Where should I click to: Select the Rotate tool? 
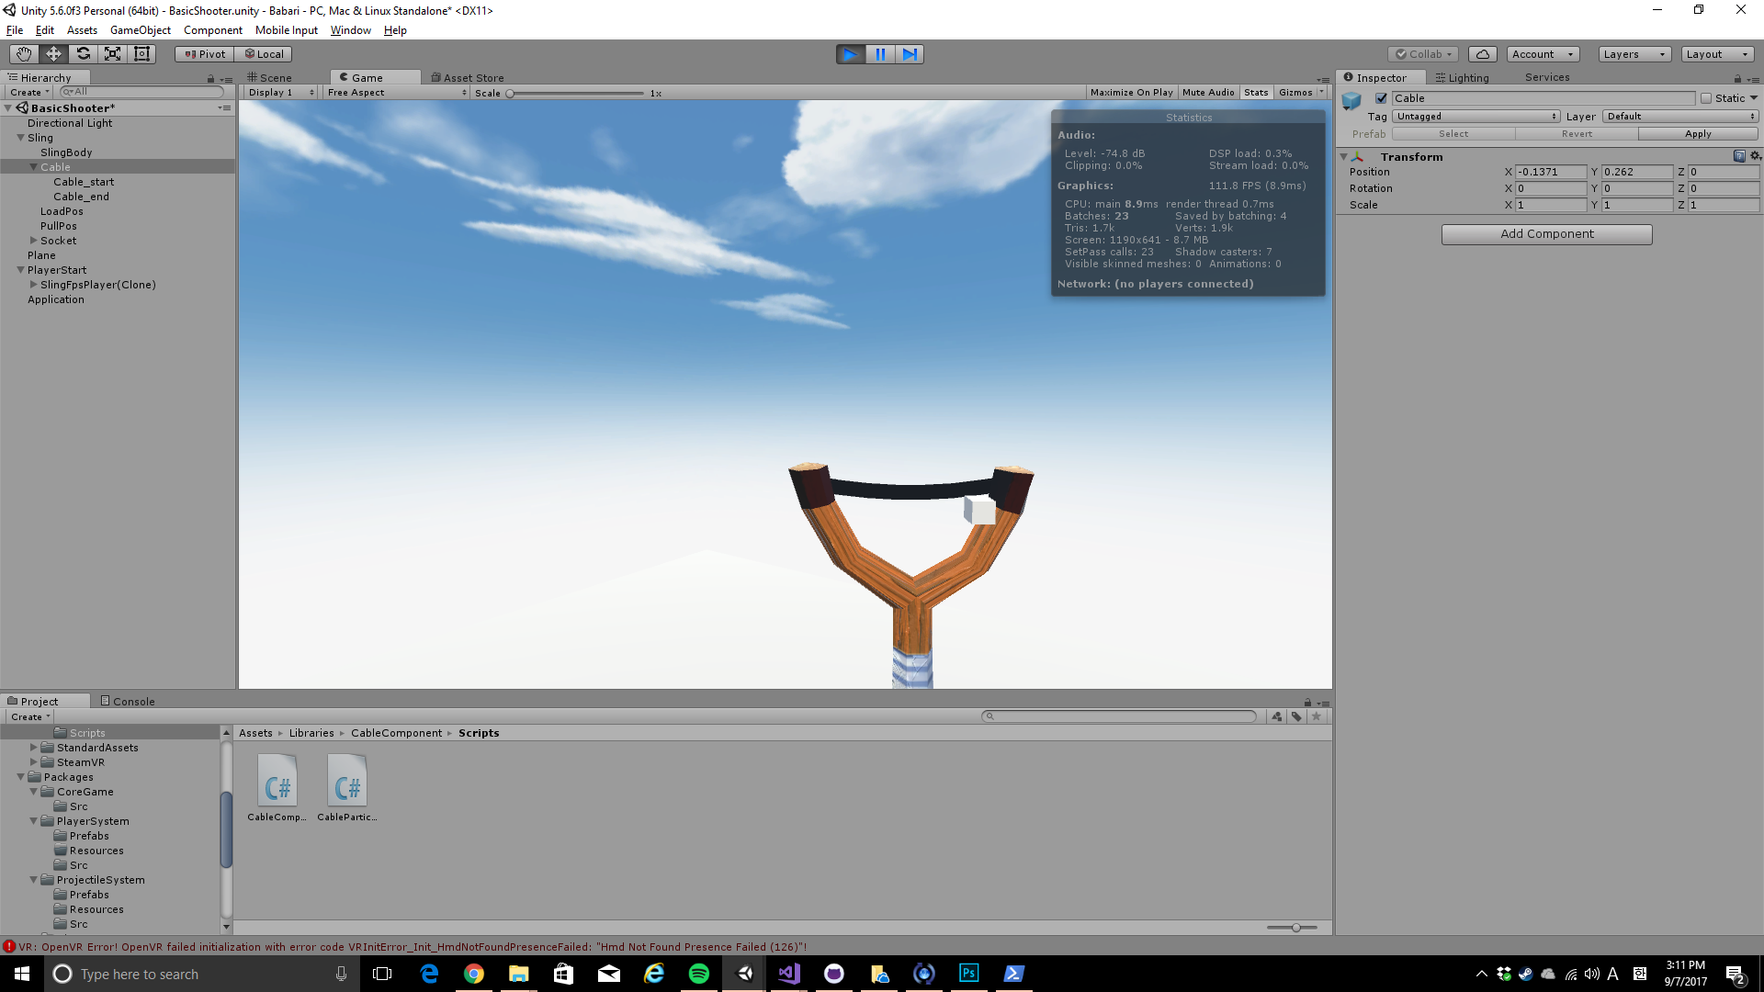click(x=83, y=53)
